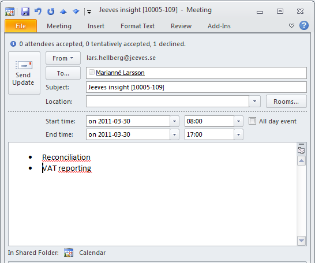Open the Start time date picker
This screenshot has height=263, width=315.
(174, 121)
